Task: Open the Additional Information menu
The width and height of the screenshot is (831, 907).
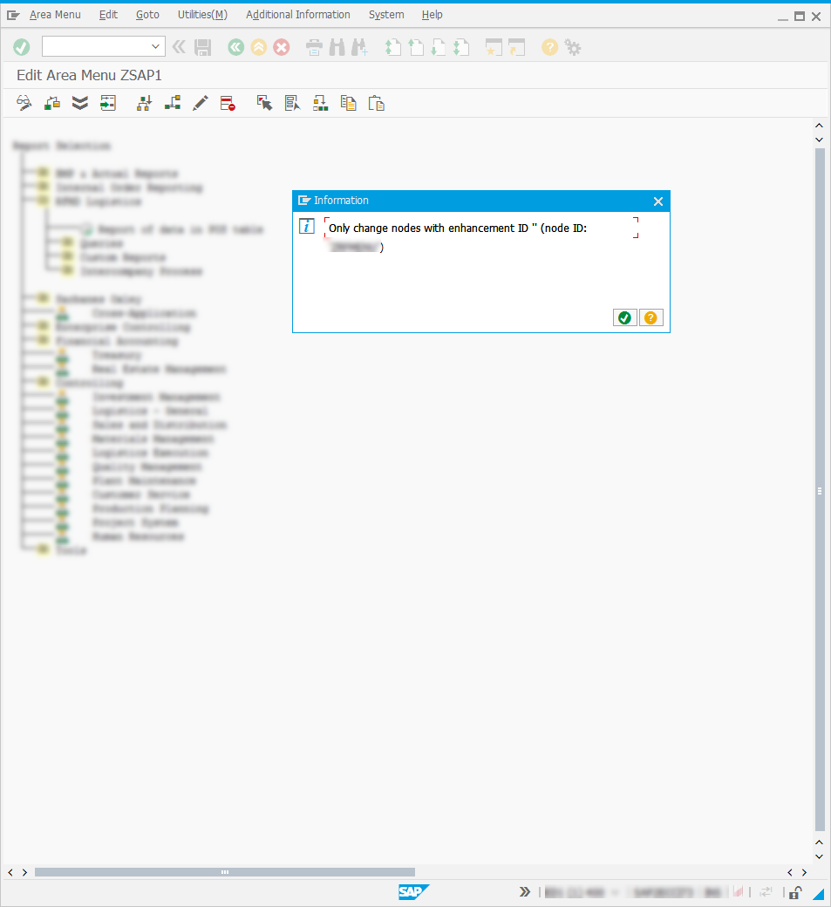Action: (298, 15)
